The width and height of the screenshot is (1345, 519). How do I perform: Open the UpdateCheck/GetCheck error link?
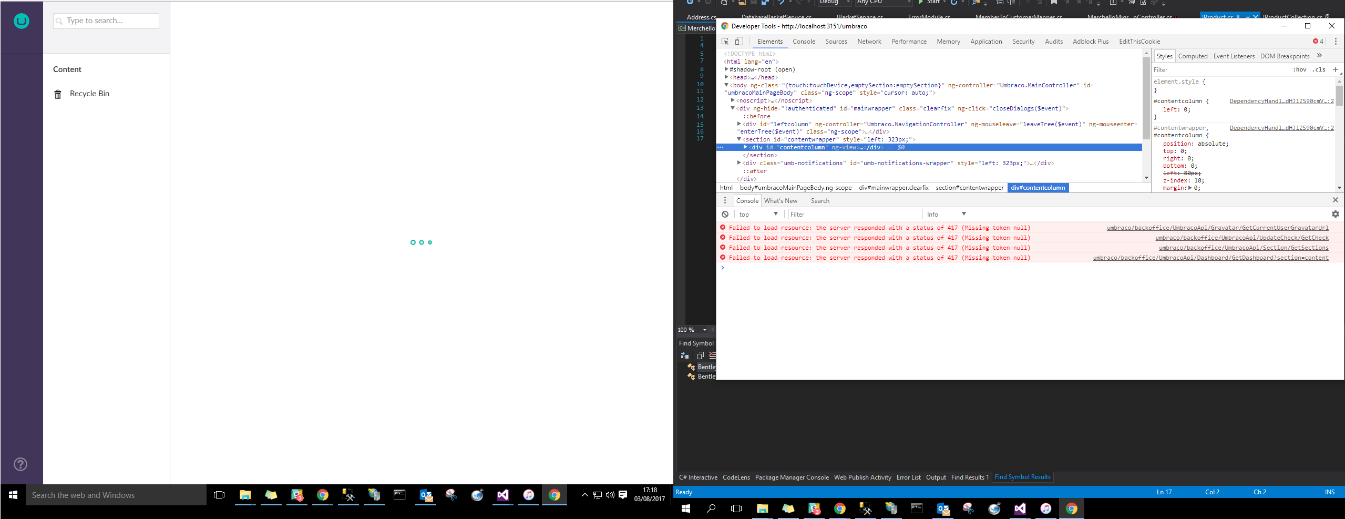click(x=1241, y=238)
